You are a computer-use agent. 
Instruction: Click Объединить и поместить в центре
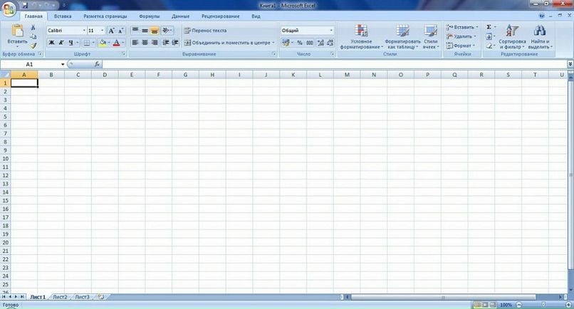pyautogui.click(x=229, y=43)
